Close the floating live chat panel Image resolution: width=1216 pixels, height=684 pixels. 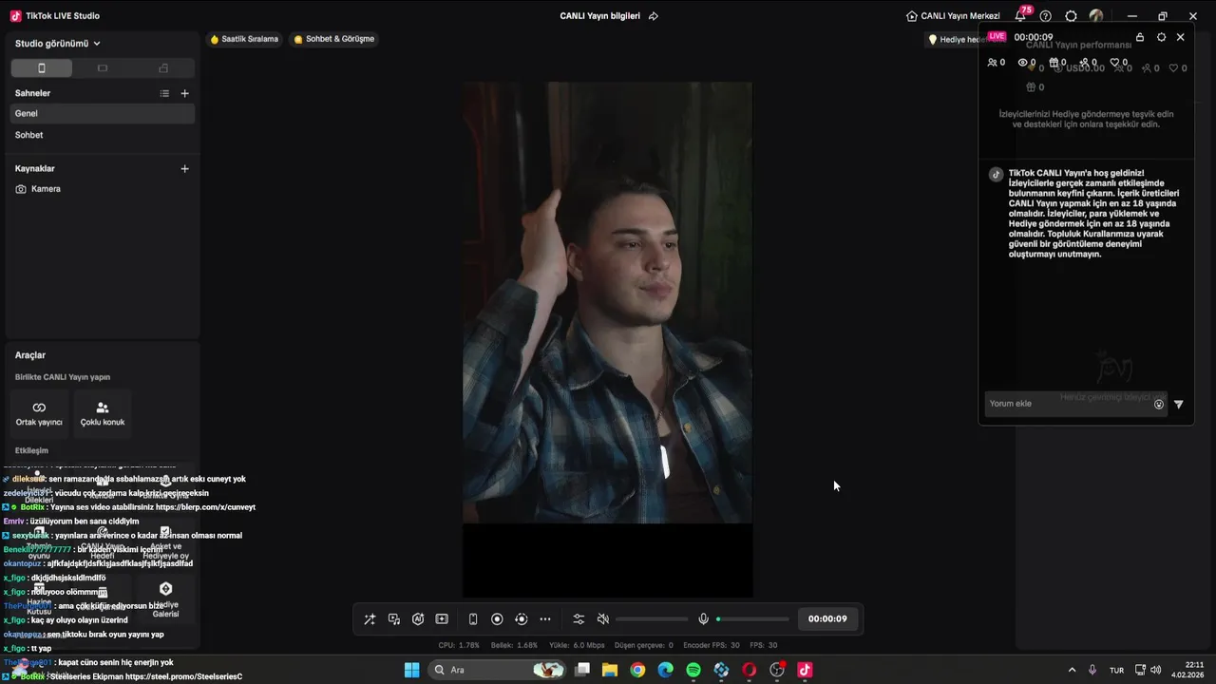point(1181,37)
